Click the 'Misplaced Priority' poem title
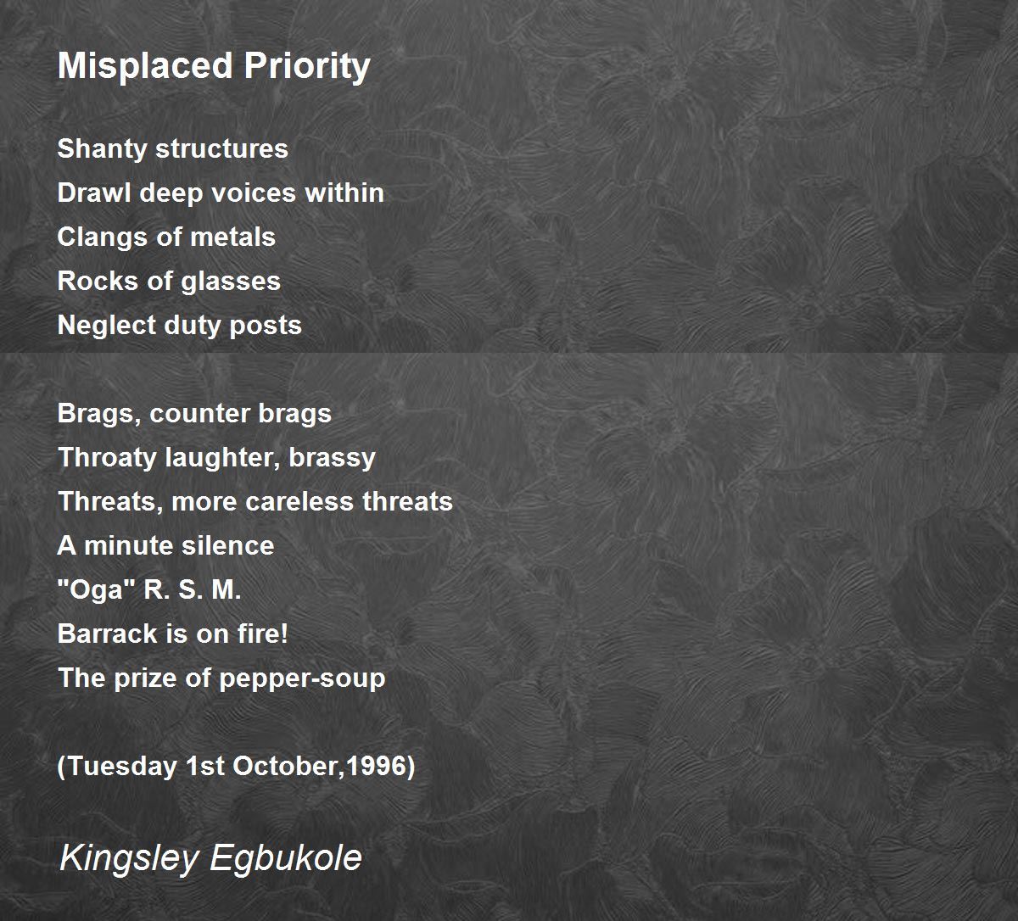The height and width of the screenshot is (921, 1018). coord(214,66)
